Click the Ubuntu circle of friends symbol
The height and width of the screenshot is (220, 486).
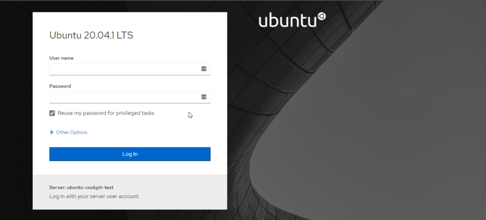tap(322, 17)
